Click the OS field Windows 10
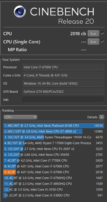The image size is (107, 202). click(x=63, y=83)
